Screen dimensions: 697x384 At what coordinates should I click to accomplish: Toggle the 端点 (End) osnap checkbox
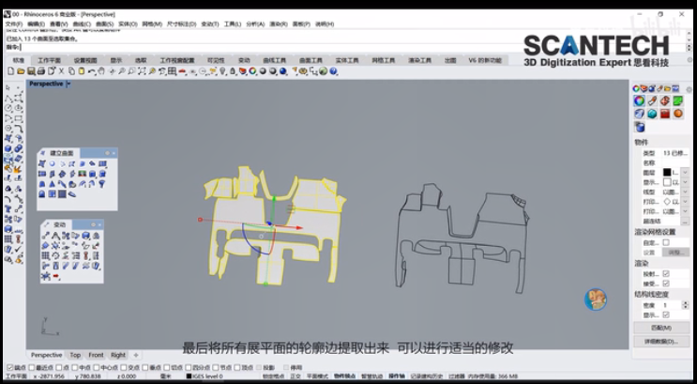[9, 367]
